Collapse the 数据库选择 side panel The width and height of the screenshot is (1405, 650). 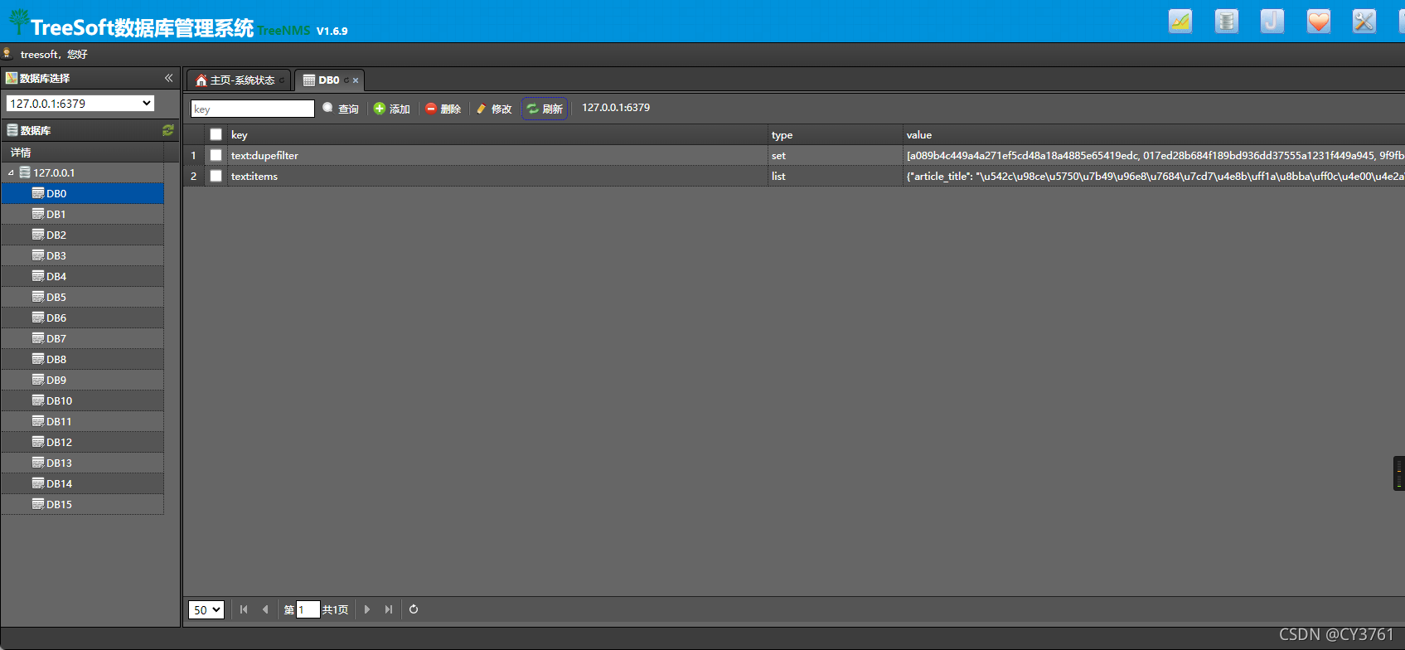(169, 78)
